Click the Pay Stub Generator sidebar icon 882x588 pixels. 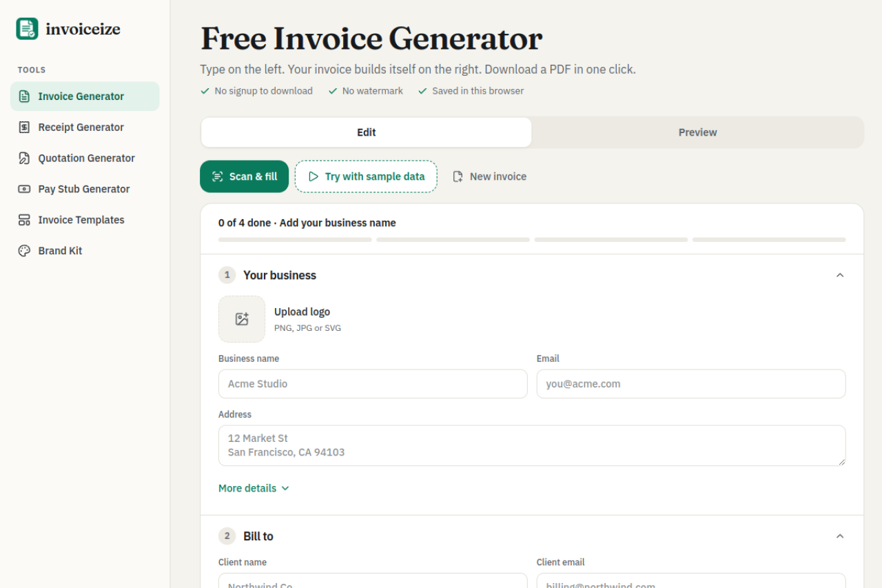[x=24, y=189]
